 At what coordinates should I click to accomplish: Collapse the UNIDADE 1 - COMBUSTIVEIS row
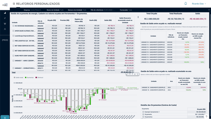[x=13, y=68]
